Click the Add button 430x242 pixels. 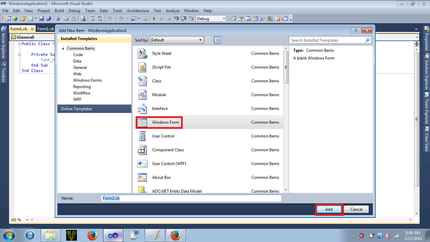point(329,209)
